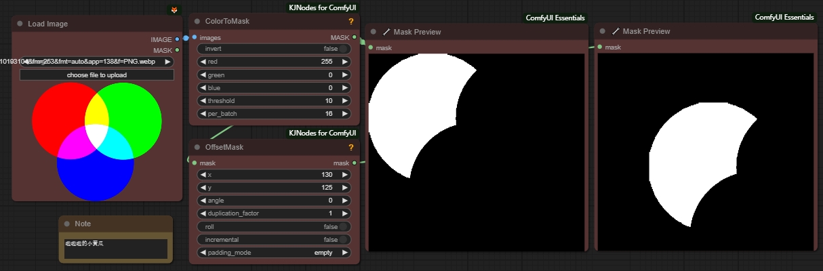The width and height of the screenshot is (823, 271).
Task: Increase the red value with right arrow
Action: pyautogui.click(x=345, y=62)
